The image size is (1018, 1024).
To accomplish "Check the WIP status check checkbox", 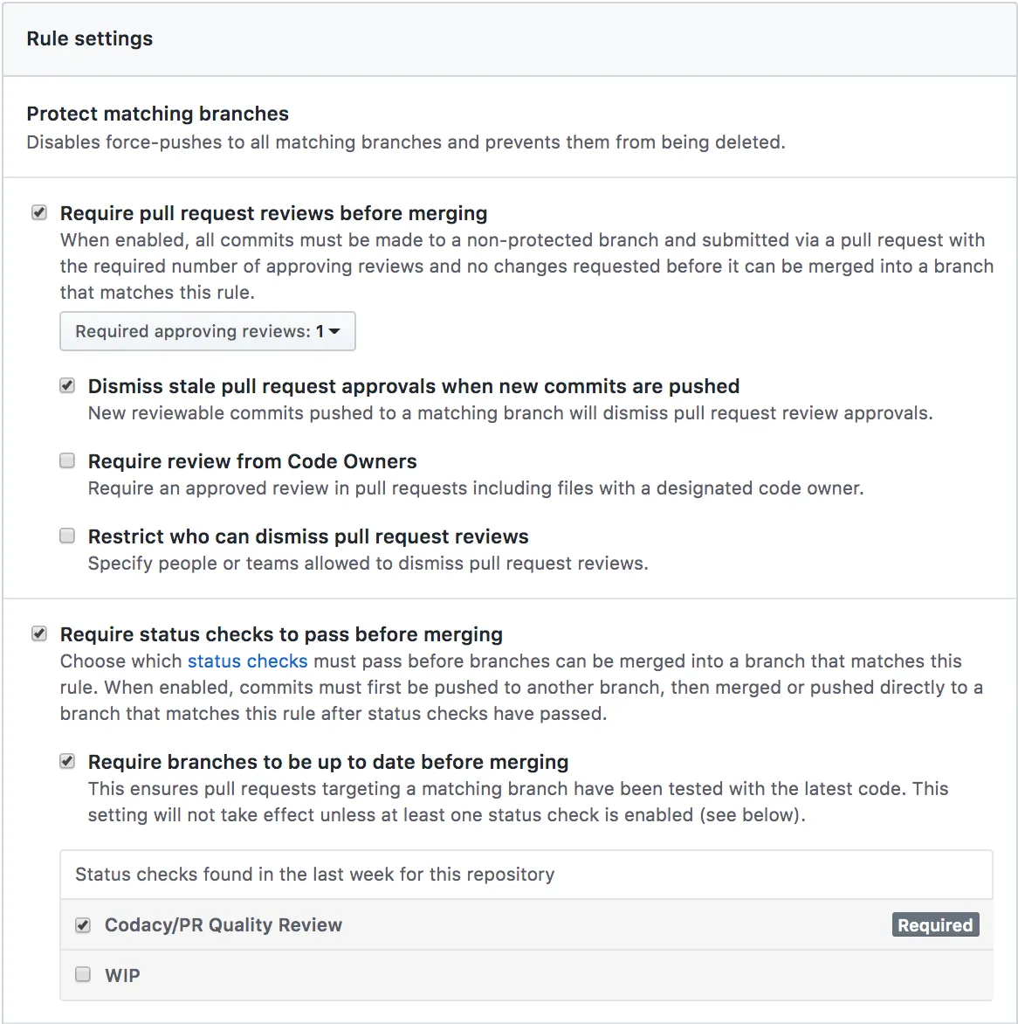I will (x=83, y=975).
